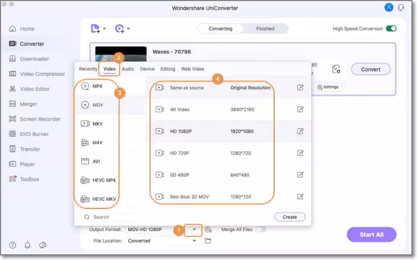Expand the Add Files dropdown arrow
The height and width of the screenshot is (260, 417).
pos(105,28)
